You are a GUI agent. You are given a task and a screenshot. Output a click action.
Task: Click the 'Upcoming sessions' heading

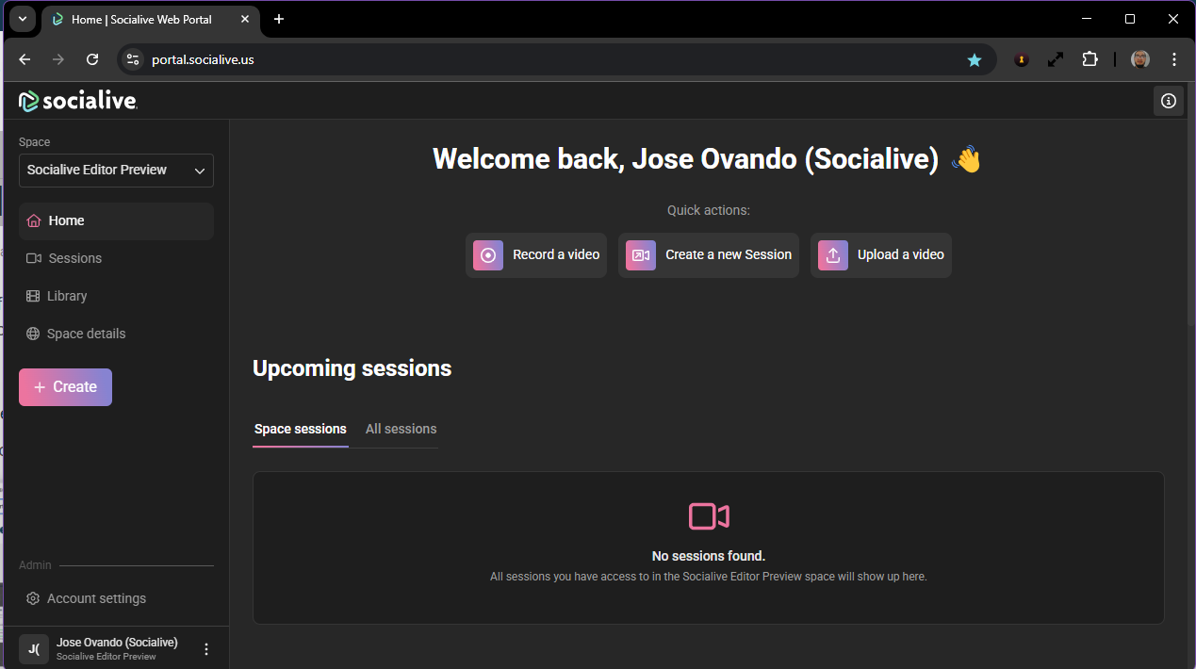coord(352,368)
